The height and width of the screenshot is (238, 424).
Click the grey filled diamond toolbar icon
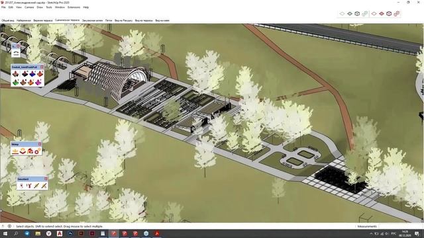(x=350, y=13)
